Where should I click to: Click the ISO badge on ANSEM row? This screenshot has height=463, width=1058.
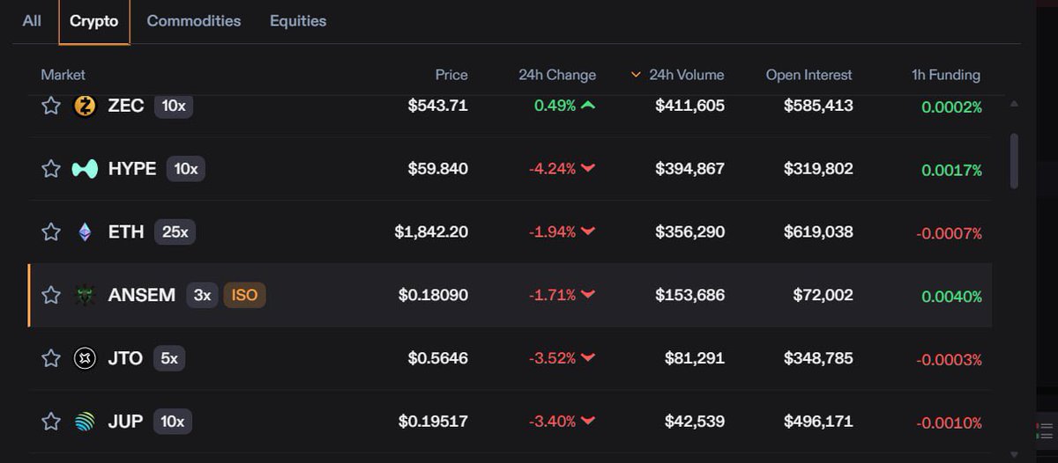pyautogui.click(x=244, y=295)
